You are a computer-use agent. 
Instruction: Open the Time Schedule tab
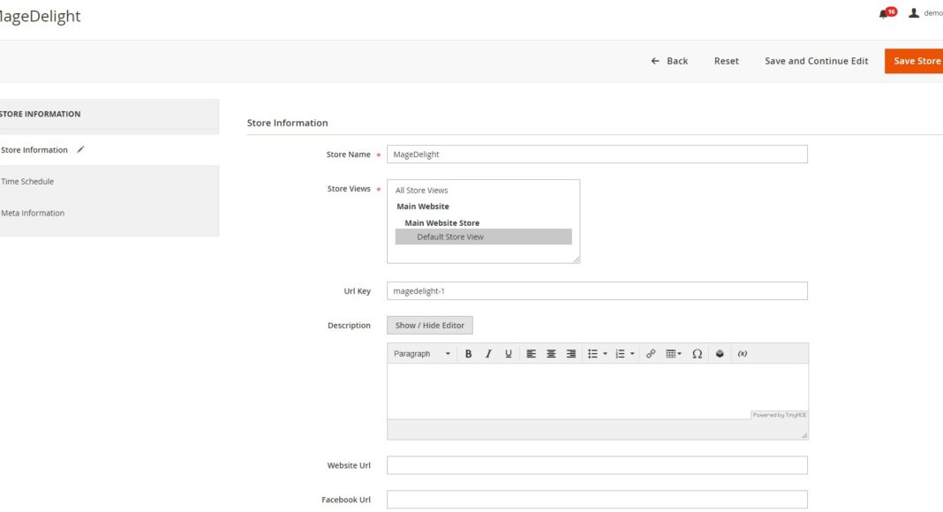point(27,182)
